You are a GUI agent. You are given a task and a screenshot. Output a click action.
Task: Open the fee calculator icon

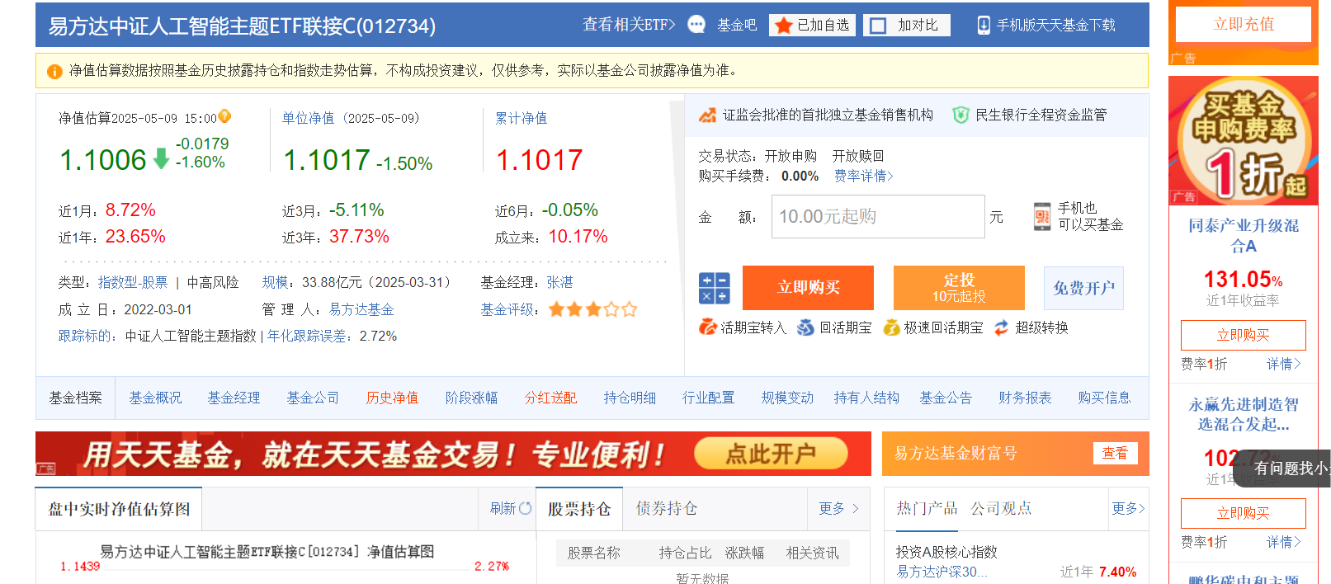(715, 289)
